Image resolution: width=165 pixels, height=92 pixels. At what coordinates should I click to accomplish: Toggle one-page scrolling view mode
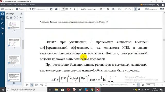click(32, 85)
